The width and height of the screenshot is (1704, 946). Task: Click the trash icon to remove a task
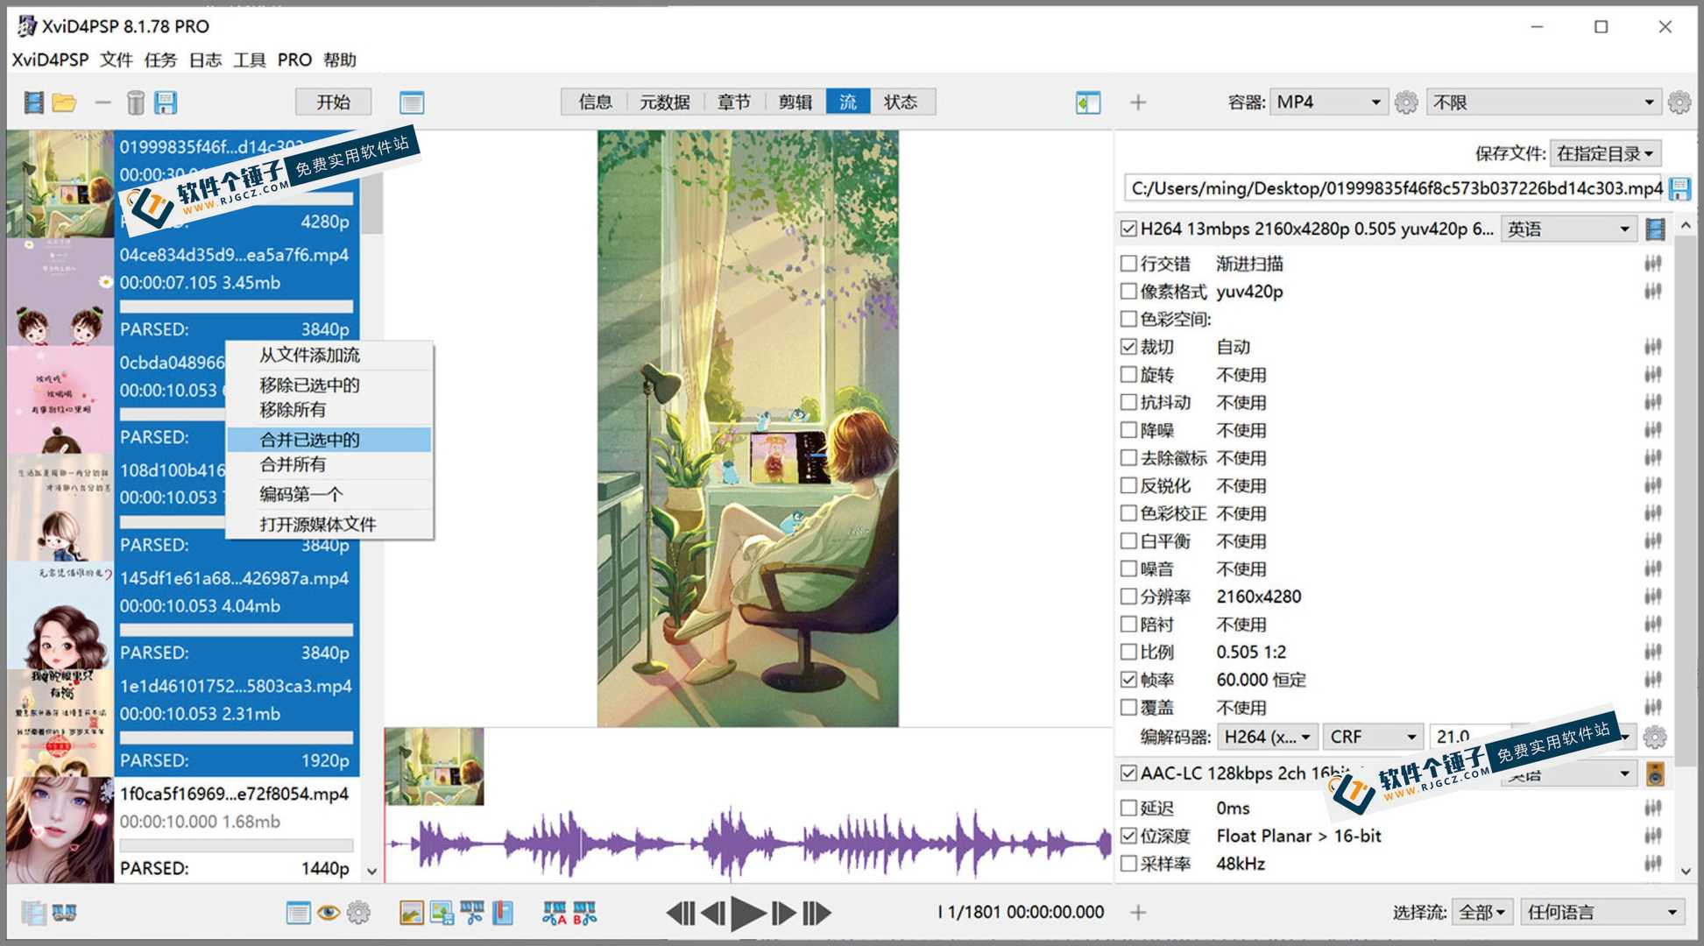coord(135,102)
